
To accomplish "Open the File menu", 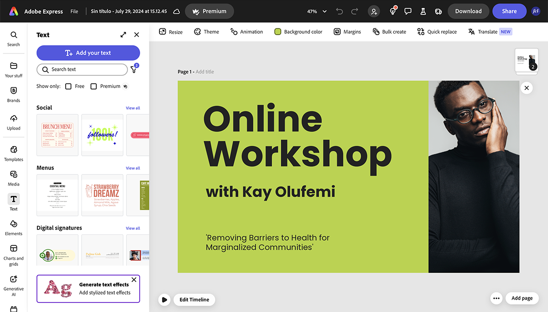I will coord(74,11).
